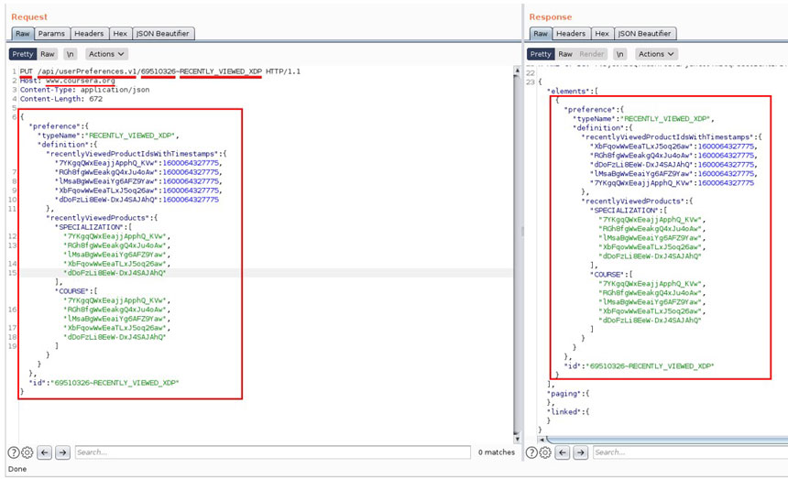This screenshot has height=479, width=788.
Task: Go to next match in response search
Action: tap(580, 452)
